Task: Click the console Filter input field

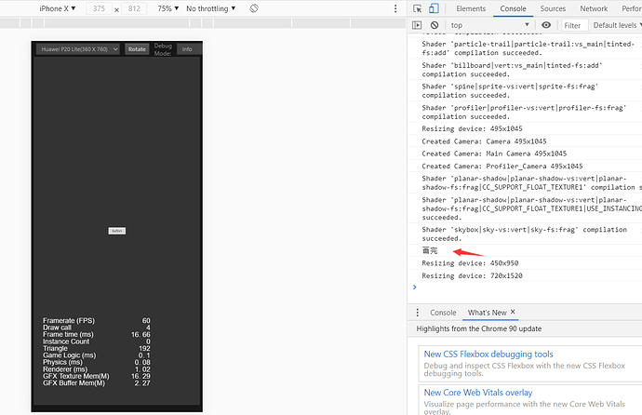Action: 575,25
